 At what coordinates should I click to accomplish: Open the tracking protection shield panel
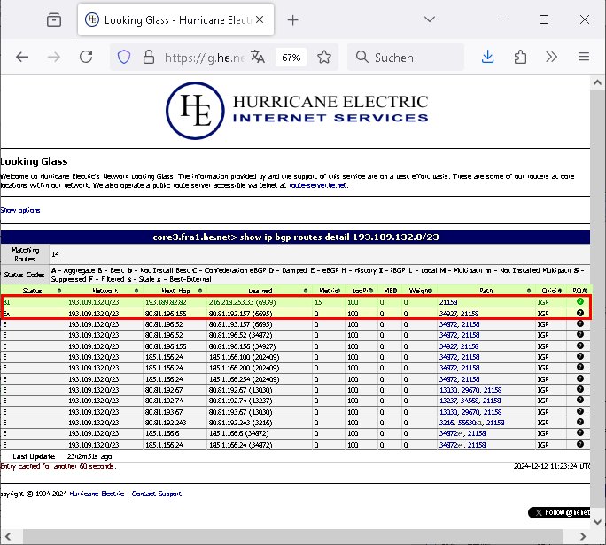(x=124, y=57)
